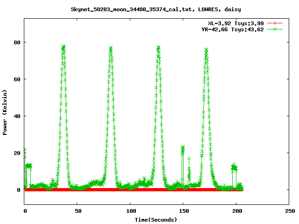Click the green calibration bump near 197 seconds
This screenshot has height=224, width=299.
234,168
